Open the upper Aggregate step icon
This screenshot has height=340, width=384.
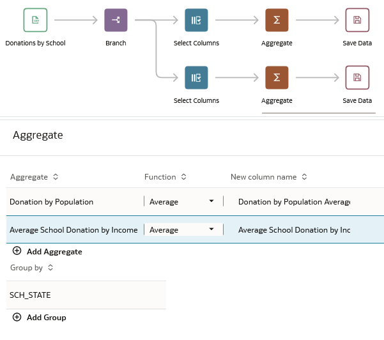277,20
